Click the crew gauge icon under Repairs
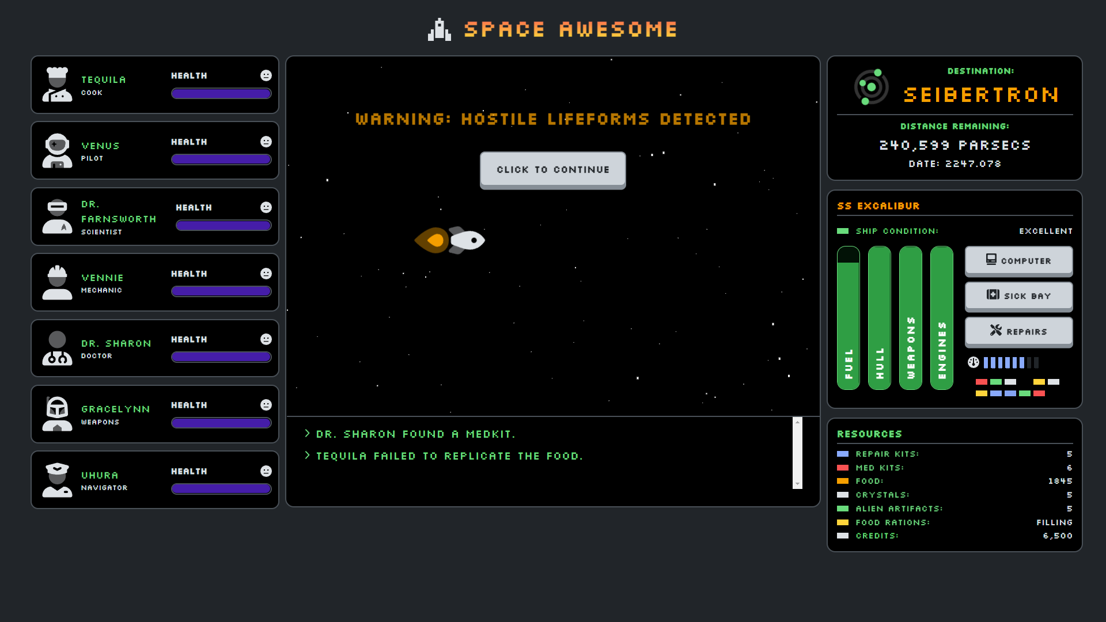Screen dimensions: 1106x622 pyautogui.click(x=973, y=362)
